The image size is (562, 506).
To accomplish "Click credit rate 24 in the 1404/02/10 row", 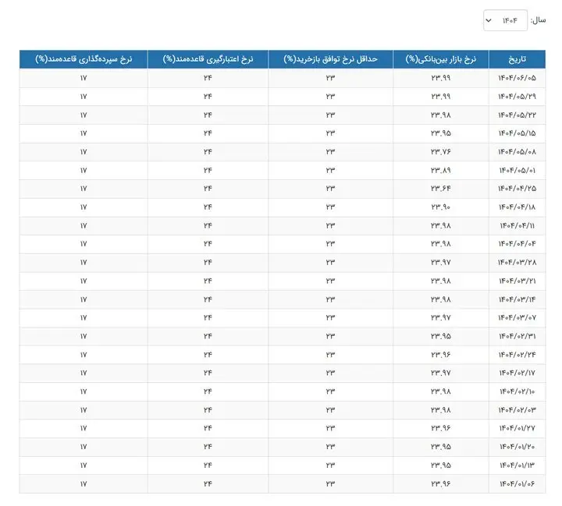I will coord(208,391).
